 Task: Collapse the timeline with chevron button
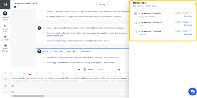[5, 72]
